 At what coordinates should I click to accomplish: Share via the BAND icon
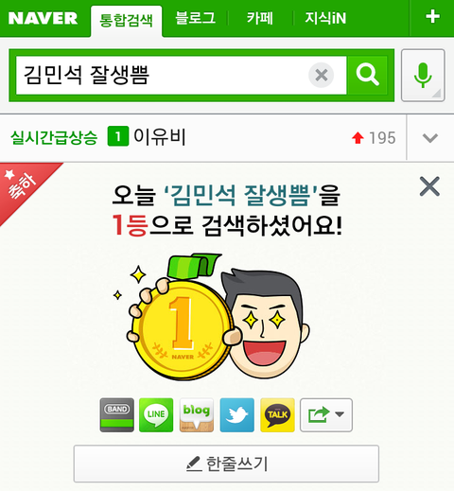(x=117, y=414)
